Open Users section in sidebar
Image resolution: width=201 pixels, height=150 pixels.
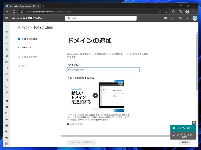(x=7, y=37)
